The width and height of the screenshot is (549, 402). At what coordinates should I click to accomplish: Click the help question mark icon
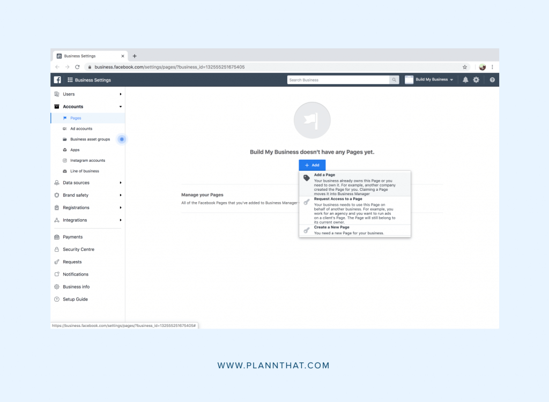coord(492,80)
